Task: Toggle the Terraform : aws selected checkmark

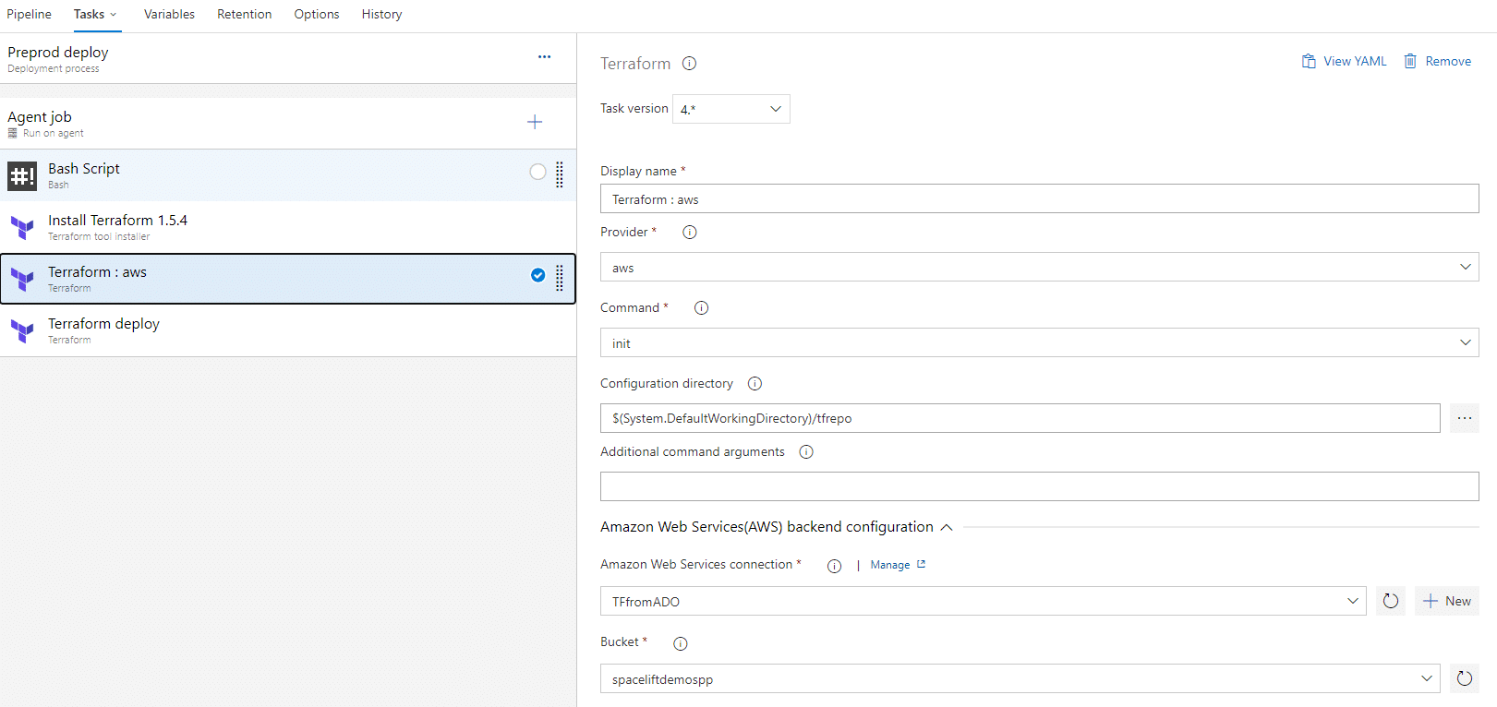Action: click(537, 275)
